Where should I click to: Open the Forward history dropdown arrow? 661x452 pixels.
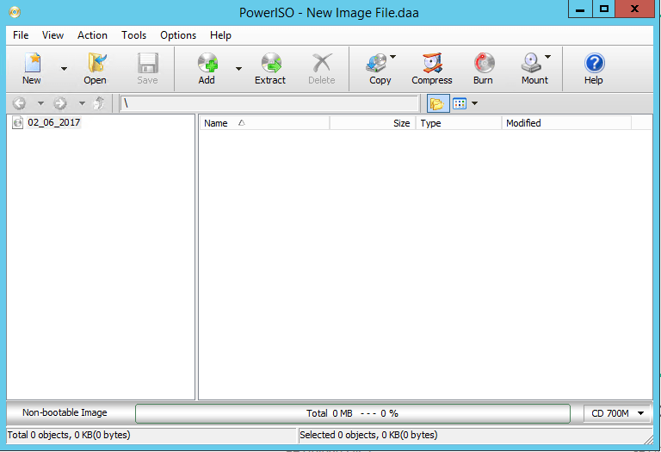pos(83,102)
